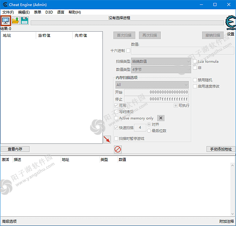Click 查看内存 memory view button
This screenshot has width=236, height=226.
15,149
